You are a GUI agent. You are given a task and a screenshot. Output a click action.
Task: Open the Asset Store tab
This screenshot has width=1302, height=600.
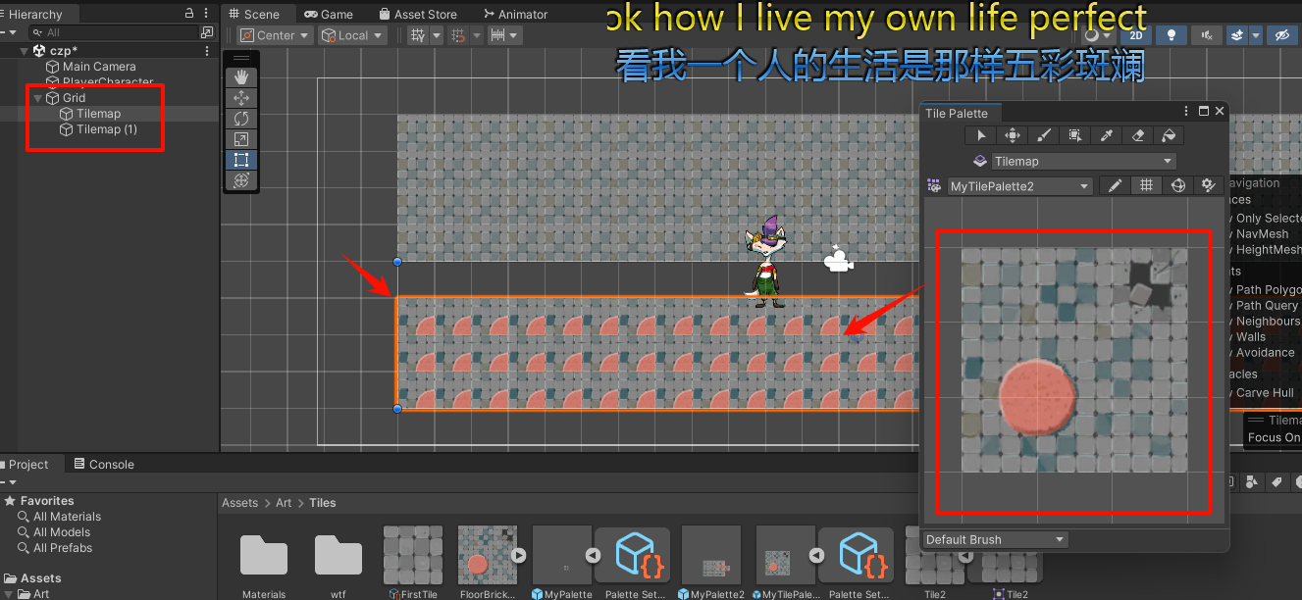tap(418, 14)
